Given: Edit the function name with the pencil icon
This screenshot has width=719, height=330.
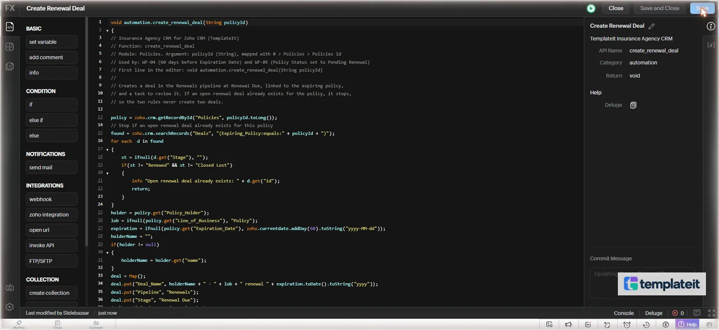Looking at the screenshot, I should tap(652, 26).
